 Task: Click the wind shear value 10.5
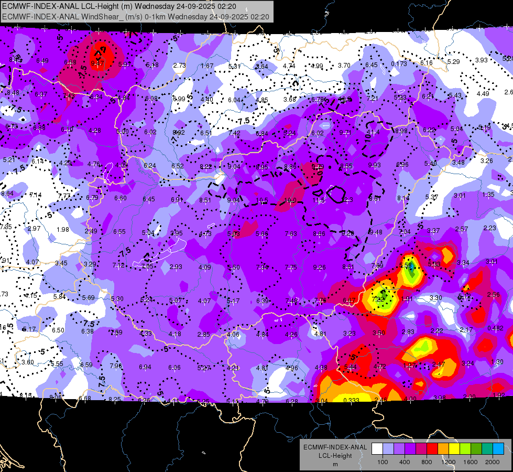click(261, 200)
